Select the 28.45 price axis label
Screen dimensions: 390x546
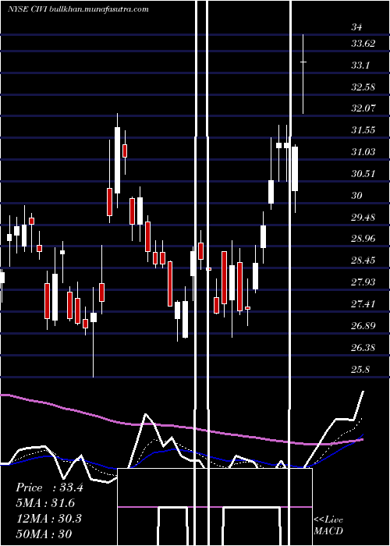[363, 261]
